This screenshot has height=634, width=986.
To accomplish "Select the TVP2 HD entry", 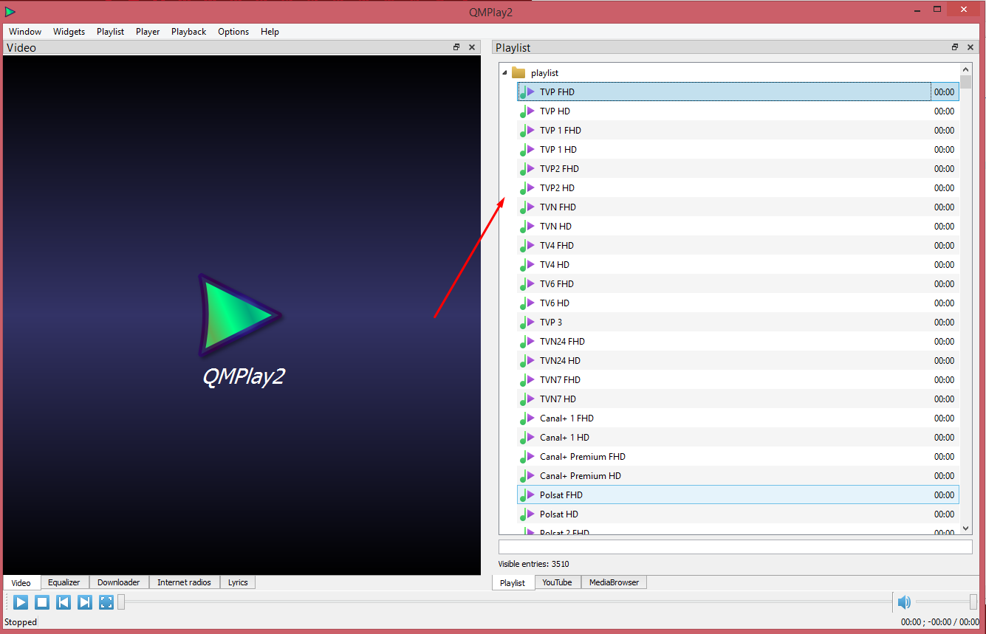I will tap(738, 188).
